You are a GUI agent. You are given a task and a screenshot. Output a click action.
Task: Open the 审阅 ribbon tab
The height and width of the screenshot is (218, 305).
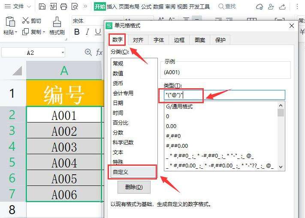[170, 6]
